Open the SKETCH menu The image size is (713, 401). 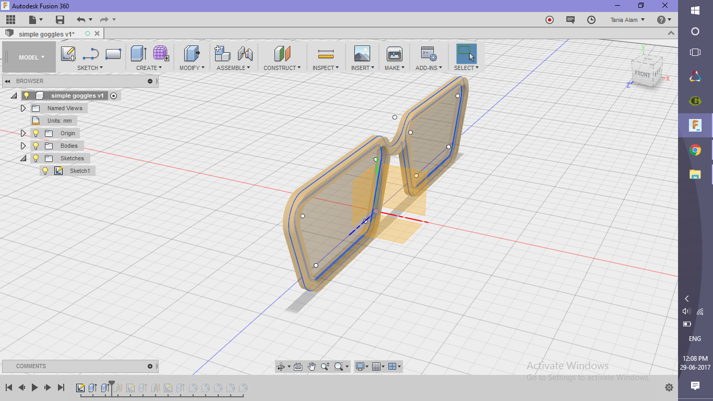pos(90,68)
